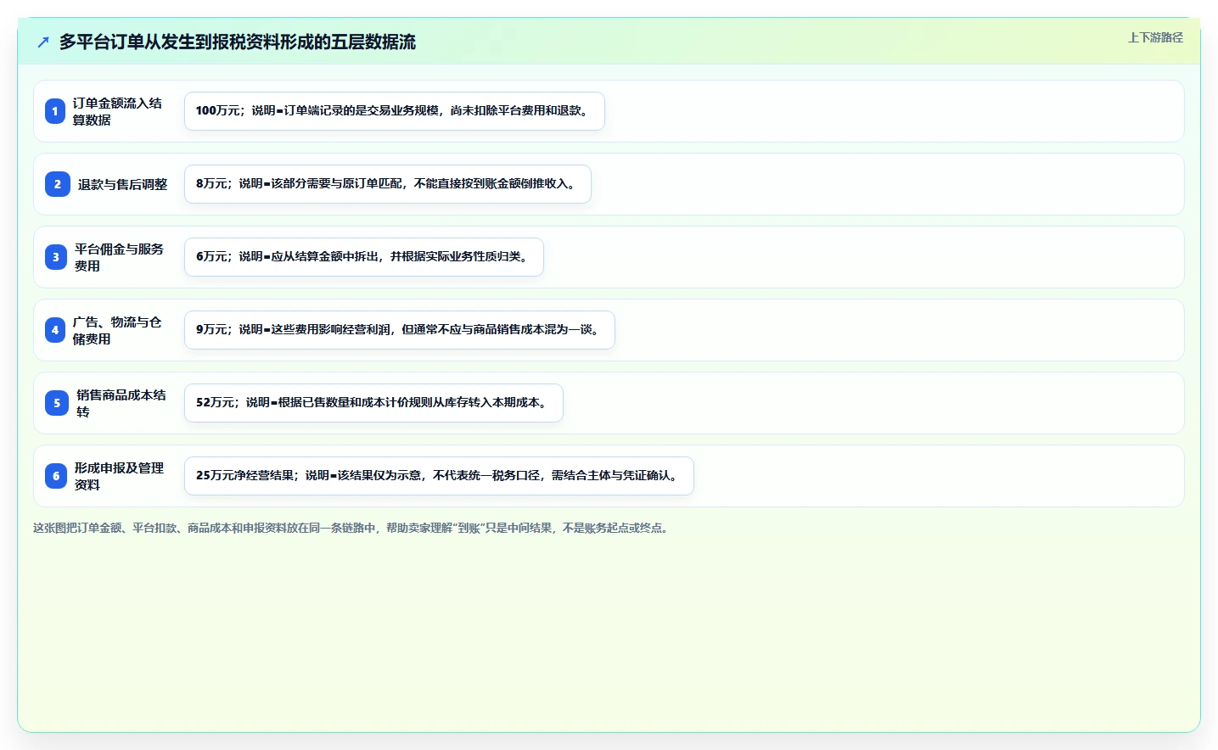
Task: Click the step 4 number badge
Action: pyautogui.click(x=55, y=330)
